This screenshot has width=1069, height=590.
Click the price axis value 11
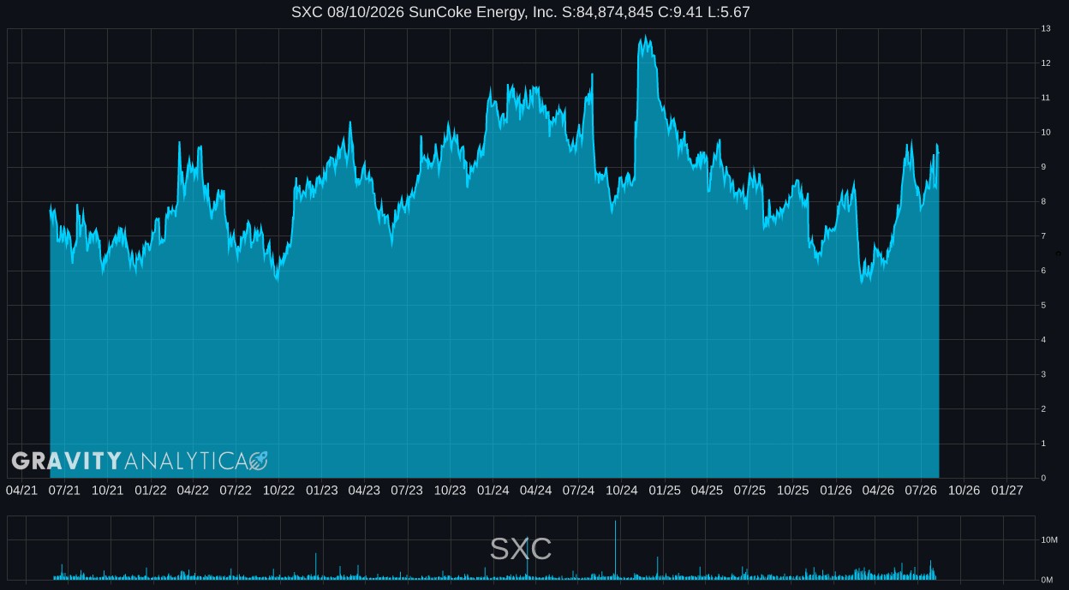(1046, 98)
